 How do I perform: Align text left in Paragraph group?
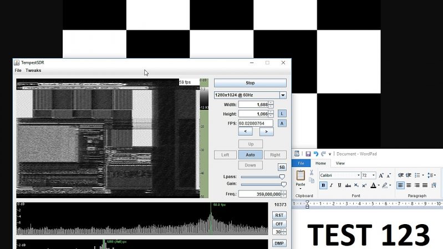[400, 185]
